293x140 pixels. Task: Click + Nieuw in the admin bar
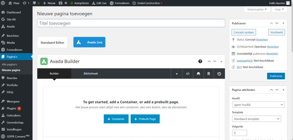(49, 3)
